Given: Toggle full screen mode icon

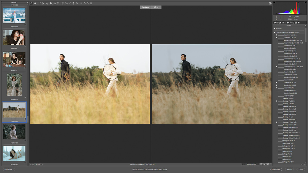Looking at the screenshot, I should (x=270, y=3).
